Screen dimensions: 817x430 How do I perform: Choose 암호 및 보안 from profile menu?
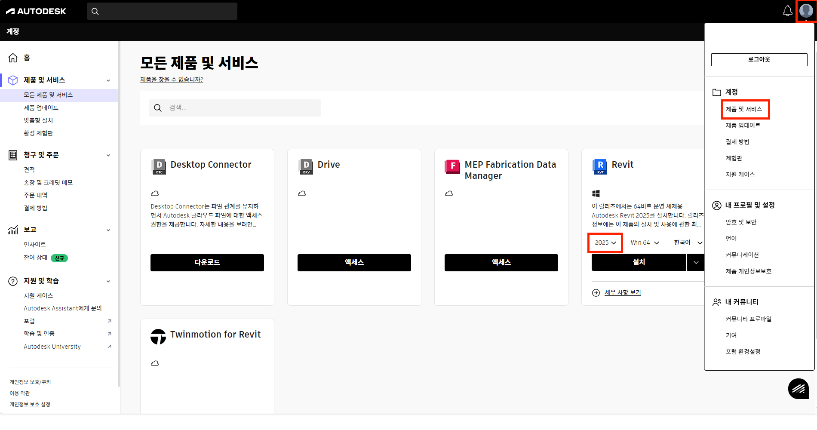pyautogui.click(x=741, y=222)
